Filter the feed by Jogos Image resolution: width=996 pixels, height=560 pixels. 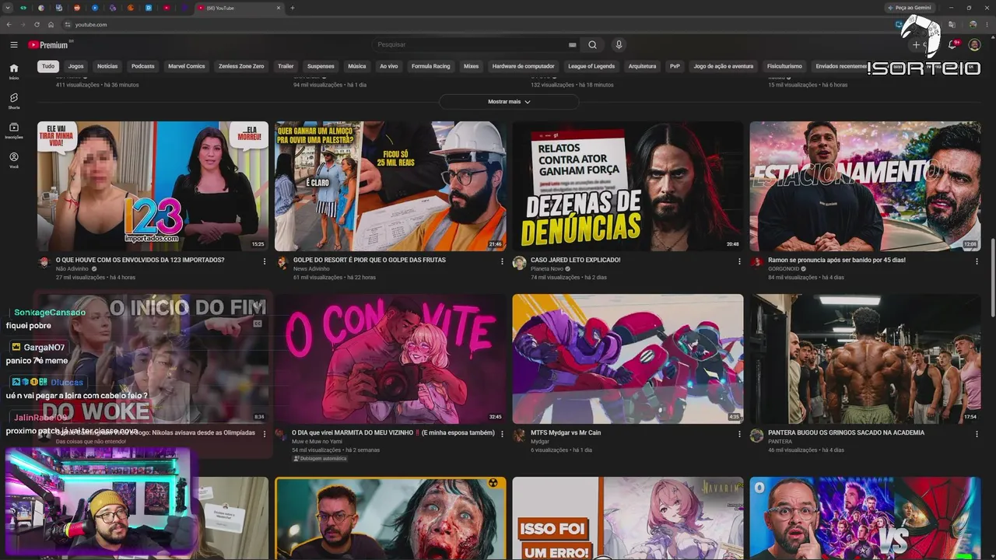click(x=75, y=66)
